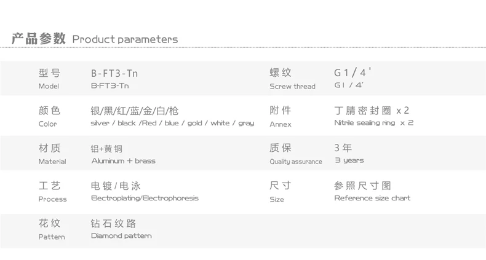Select the Nitrile sealing ring x 2 text

click(x=373, y=123)
